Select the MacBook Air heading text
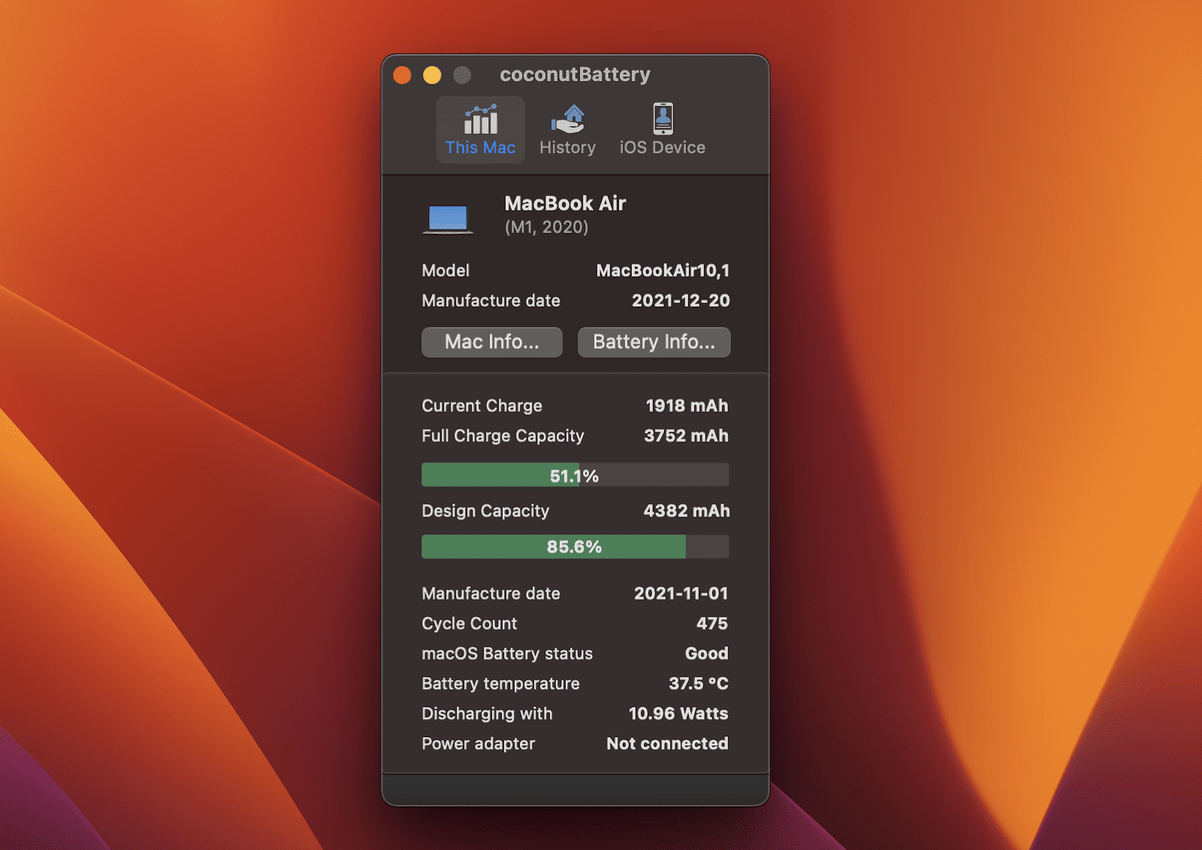Image resolution: width=1202 pixels, height=850 pixels. 566,204
